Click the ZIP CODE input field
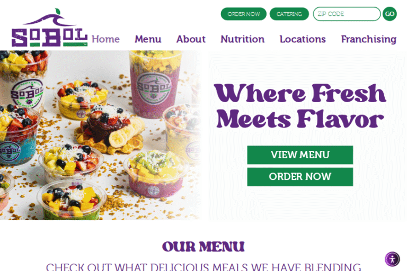407x271 pixels. point(347,14)
